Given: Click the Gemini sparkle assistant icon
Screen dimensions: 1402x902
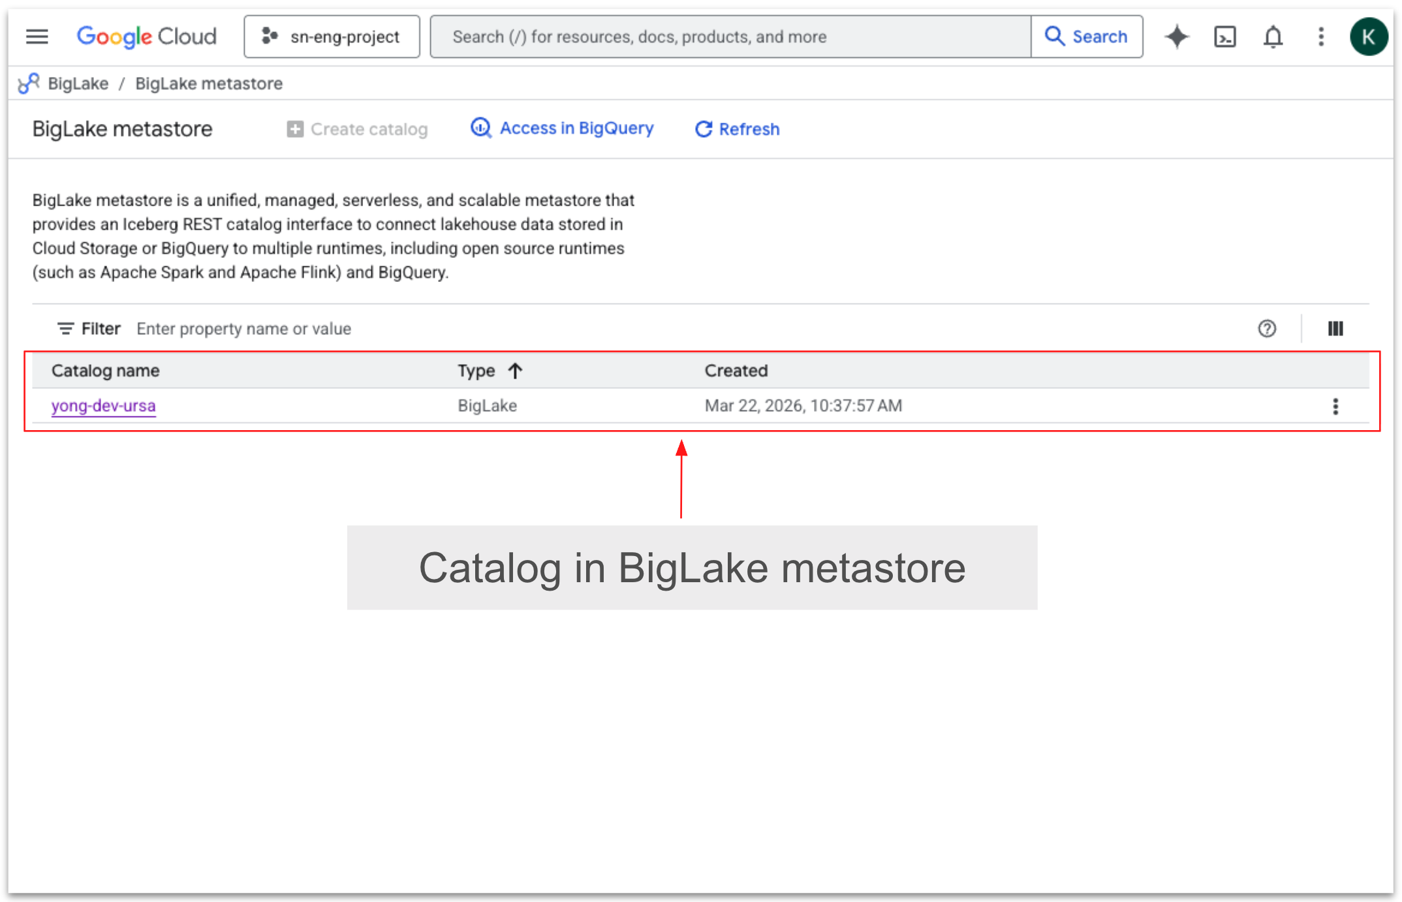Looking at the screenshot, I should pyautogui.click(x=1177, y=37).
